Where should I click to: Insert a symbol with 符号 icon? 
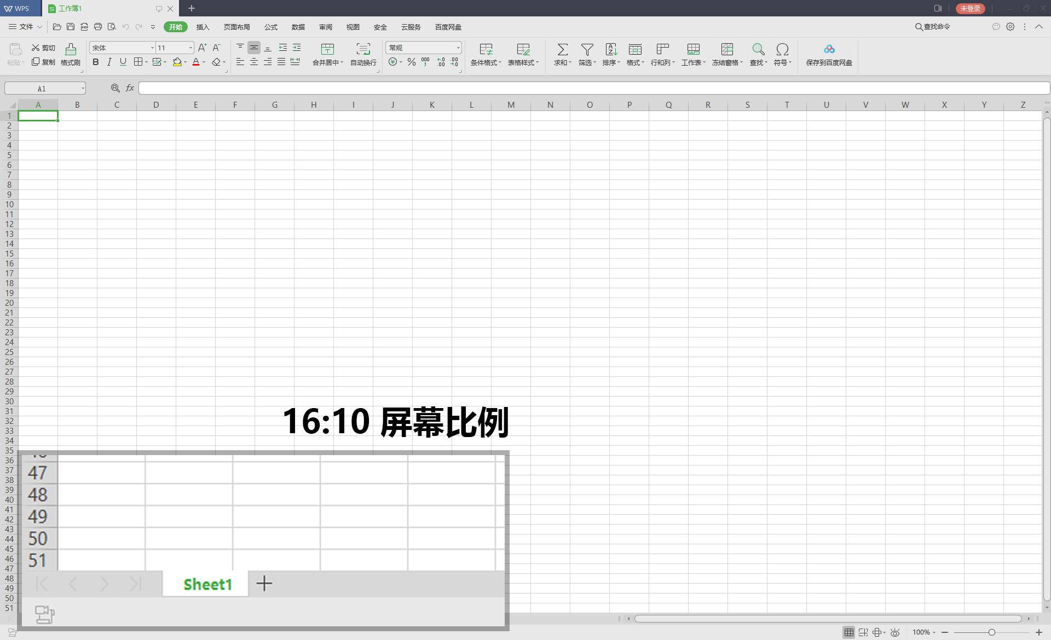[782, 55]
